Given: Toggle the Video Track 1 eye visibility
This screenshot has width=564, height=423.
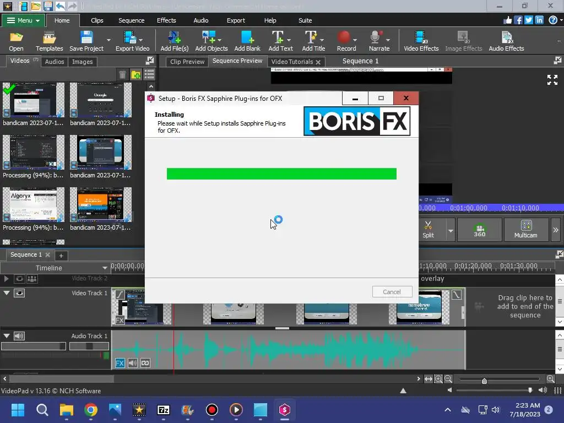Looking at the screenshot, I should click(19, 293).
